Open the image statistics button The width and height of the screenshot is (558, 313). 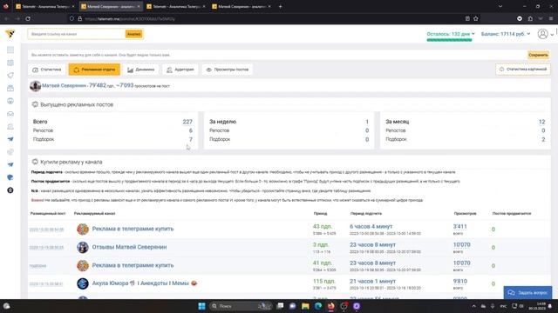(x=523, y=70)
